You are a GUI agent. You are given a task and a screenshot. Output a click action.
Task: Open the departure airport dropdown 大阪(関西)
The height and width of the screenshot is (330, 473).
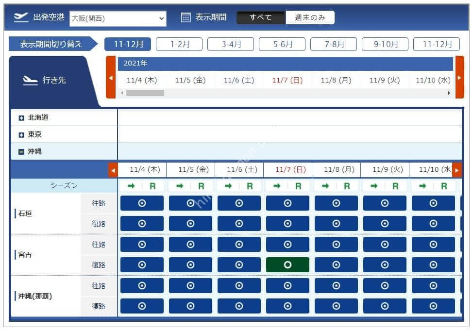(x=118, y=18)
